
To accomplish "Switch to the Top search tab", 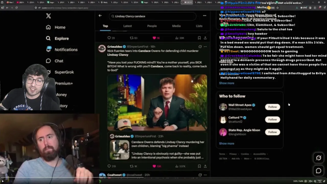I will tap(105, 26).
